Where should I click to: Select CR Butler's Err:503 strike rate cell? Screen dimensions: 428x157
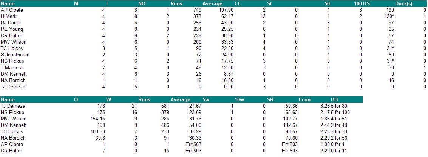(x=290, y=151)
